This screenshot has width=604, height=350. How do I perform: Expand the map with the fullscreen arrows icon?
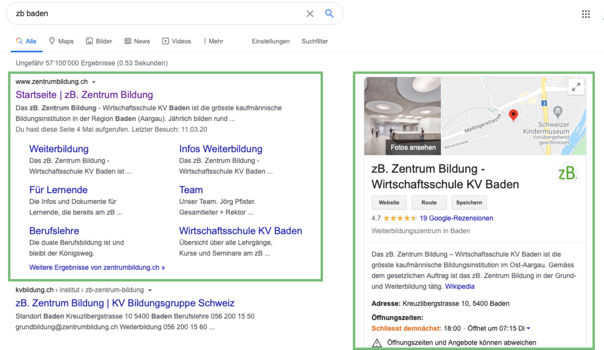coord(576,87)
